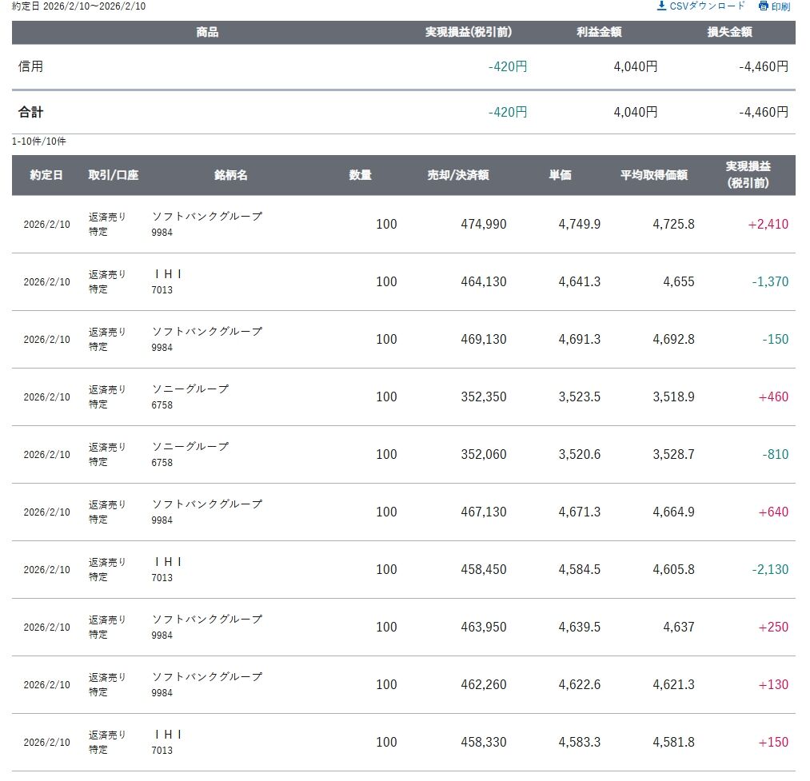Screen dimensions: 810x781
Task: Select ソニーグループ entry with +460 profit
Action: pos(190,389)
